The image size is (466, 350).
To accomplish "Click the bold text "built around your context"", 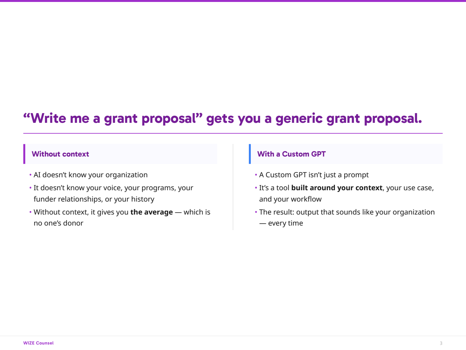I will pos(337,188).
